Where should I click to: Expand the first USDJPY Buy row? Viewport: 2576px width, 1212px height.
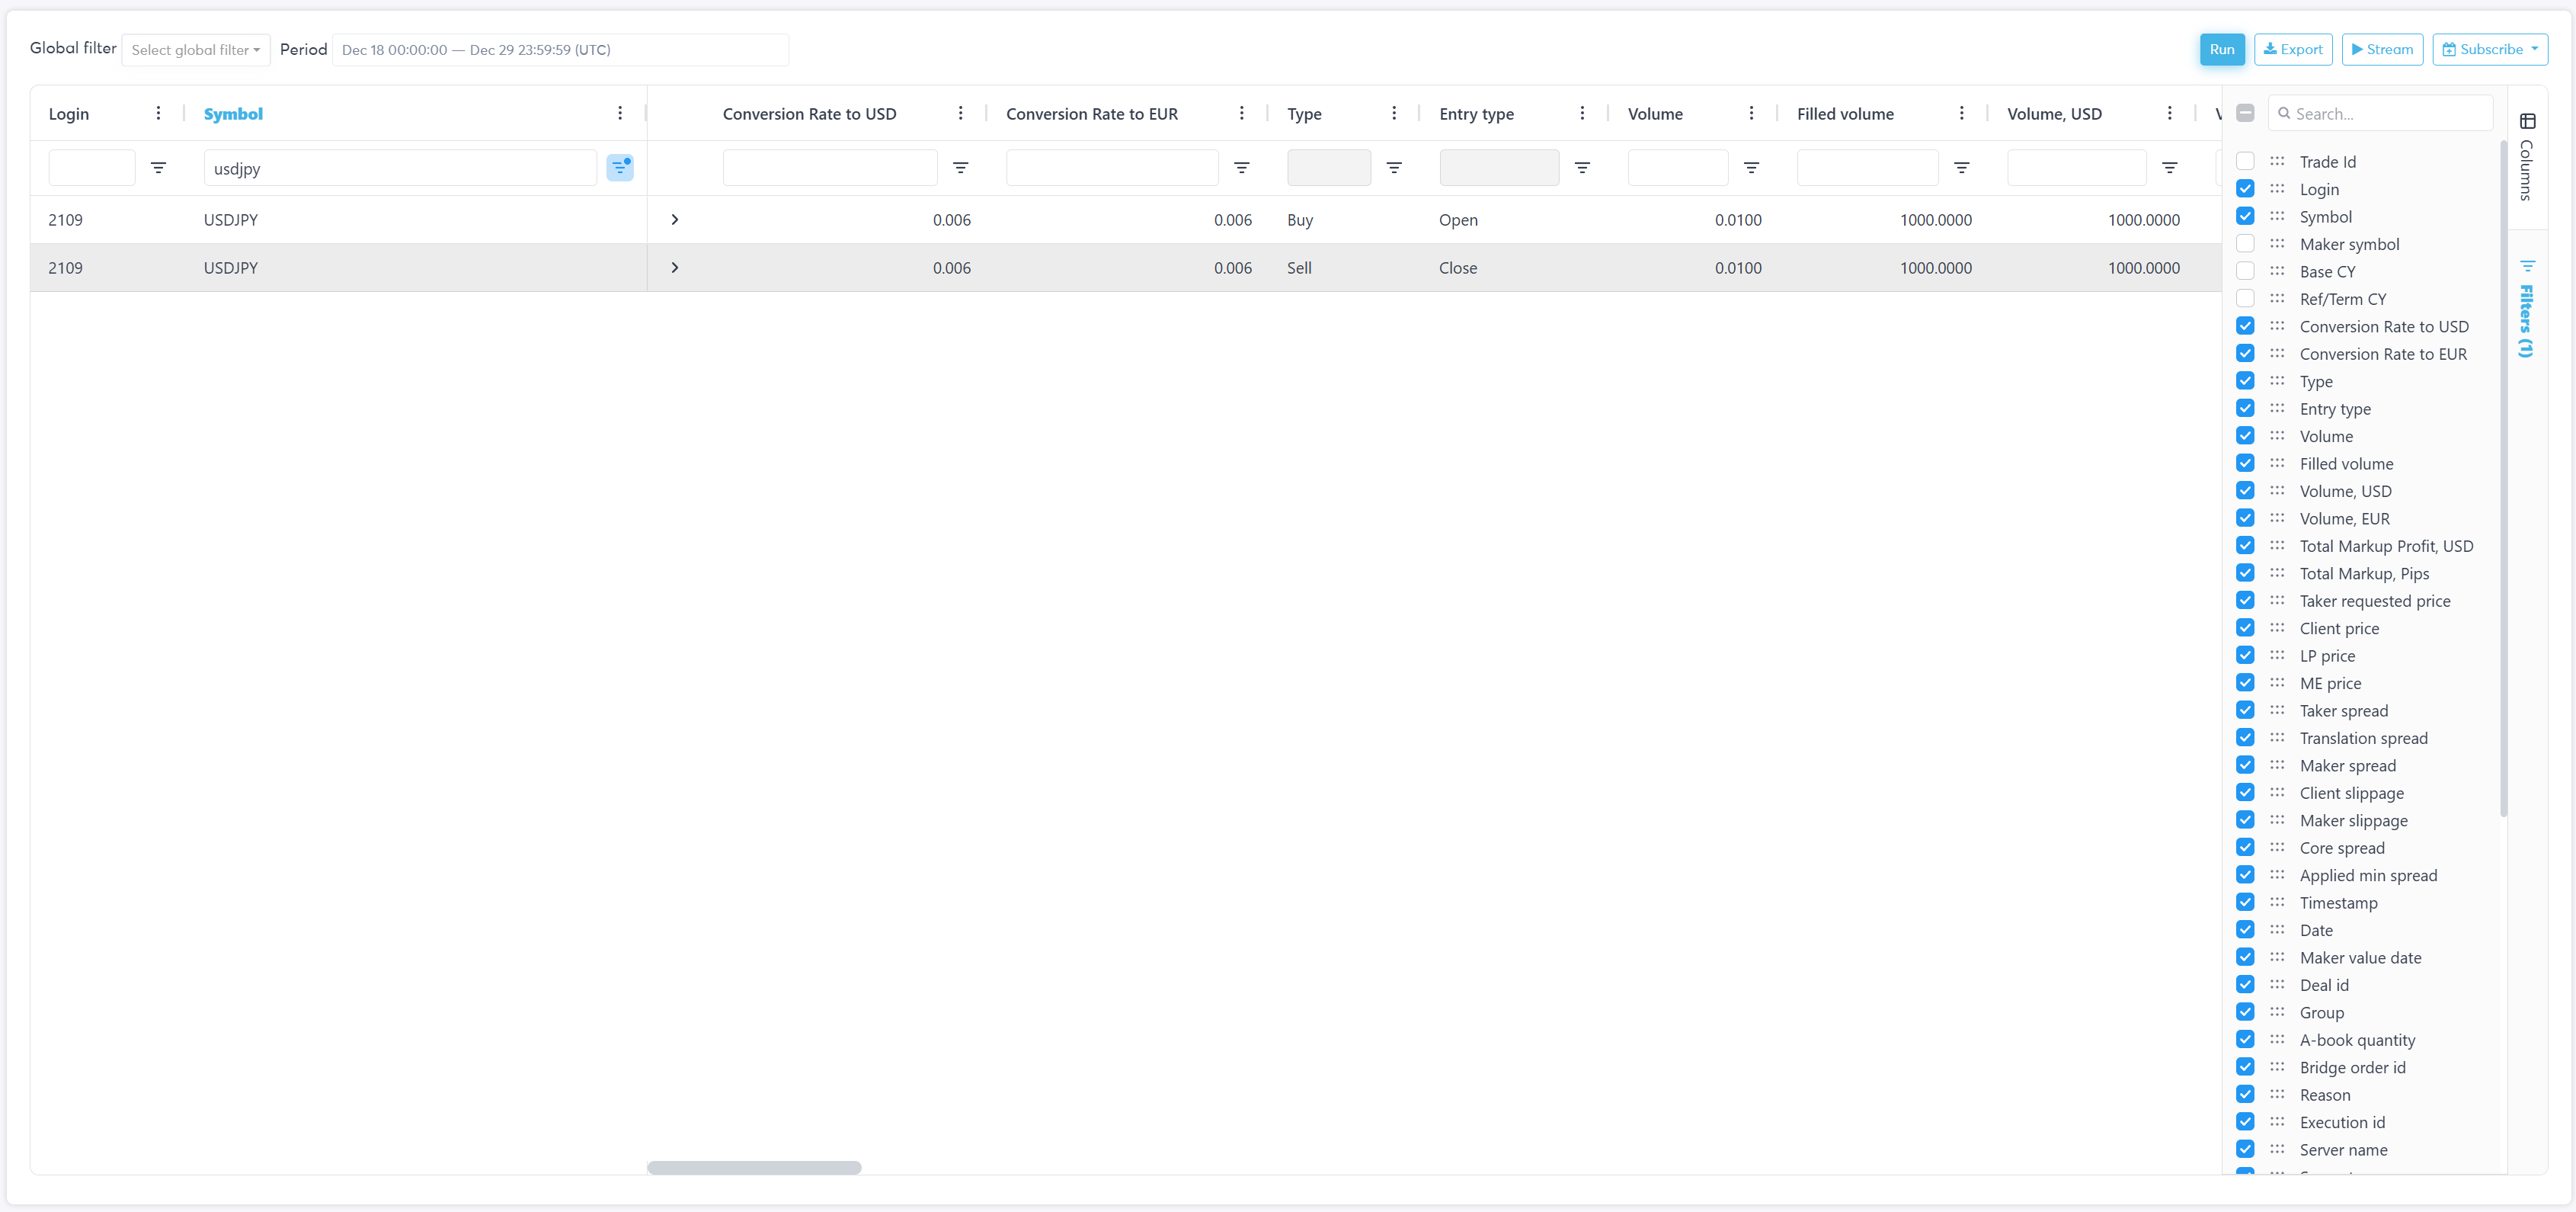pyautogui.click(x=675, y=220)
